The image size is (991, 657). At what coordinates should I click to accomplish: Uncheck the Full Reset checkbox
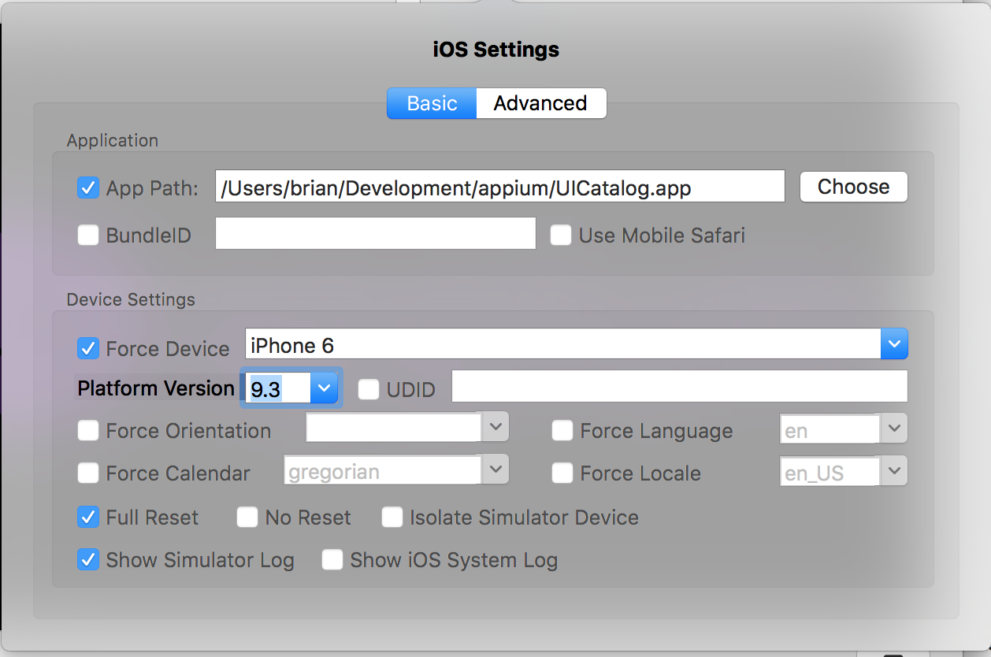pos(88,518)
